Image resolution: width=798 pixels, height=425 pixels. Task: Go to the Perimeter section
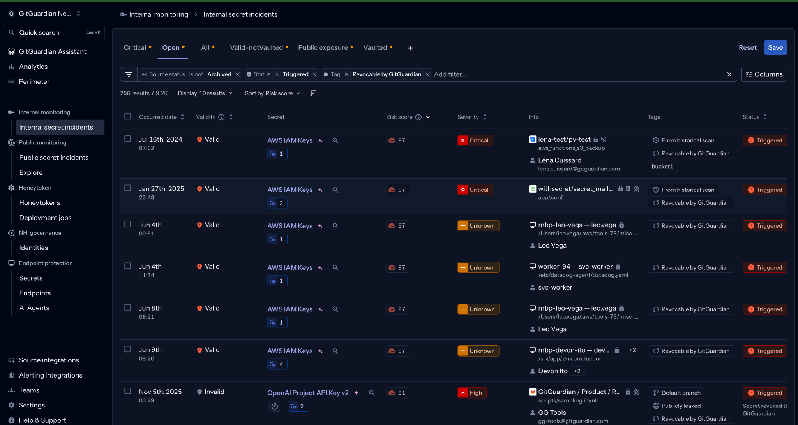point(34,82)
